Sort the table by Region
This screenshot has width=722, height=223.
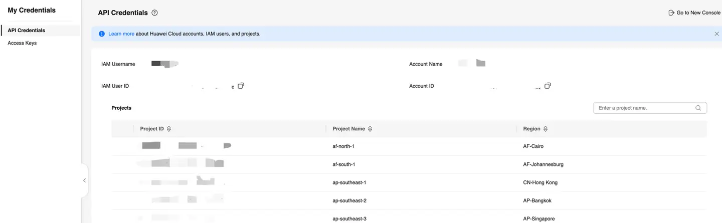click(546, 129)
